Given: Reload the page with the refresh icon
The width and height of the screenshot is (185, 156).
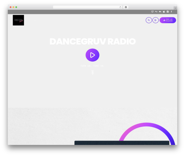Looking at the screenshot, I should 120,7.
